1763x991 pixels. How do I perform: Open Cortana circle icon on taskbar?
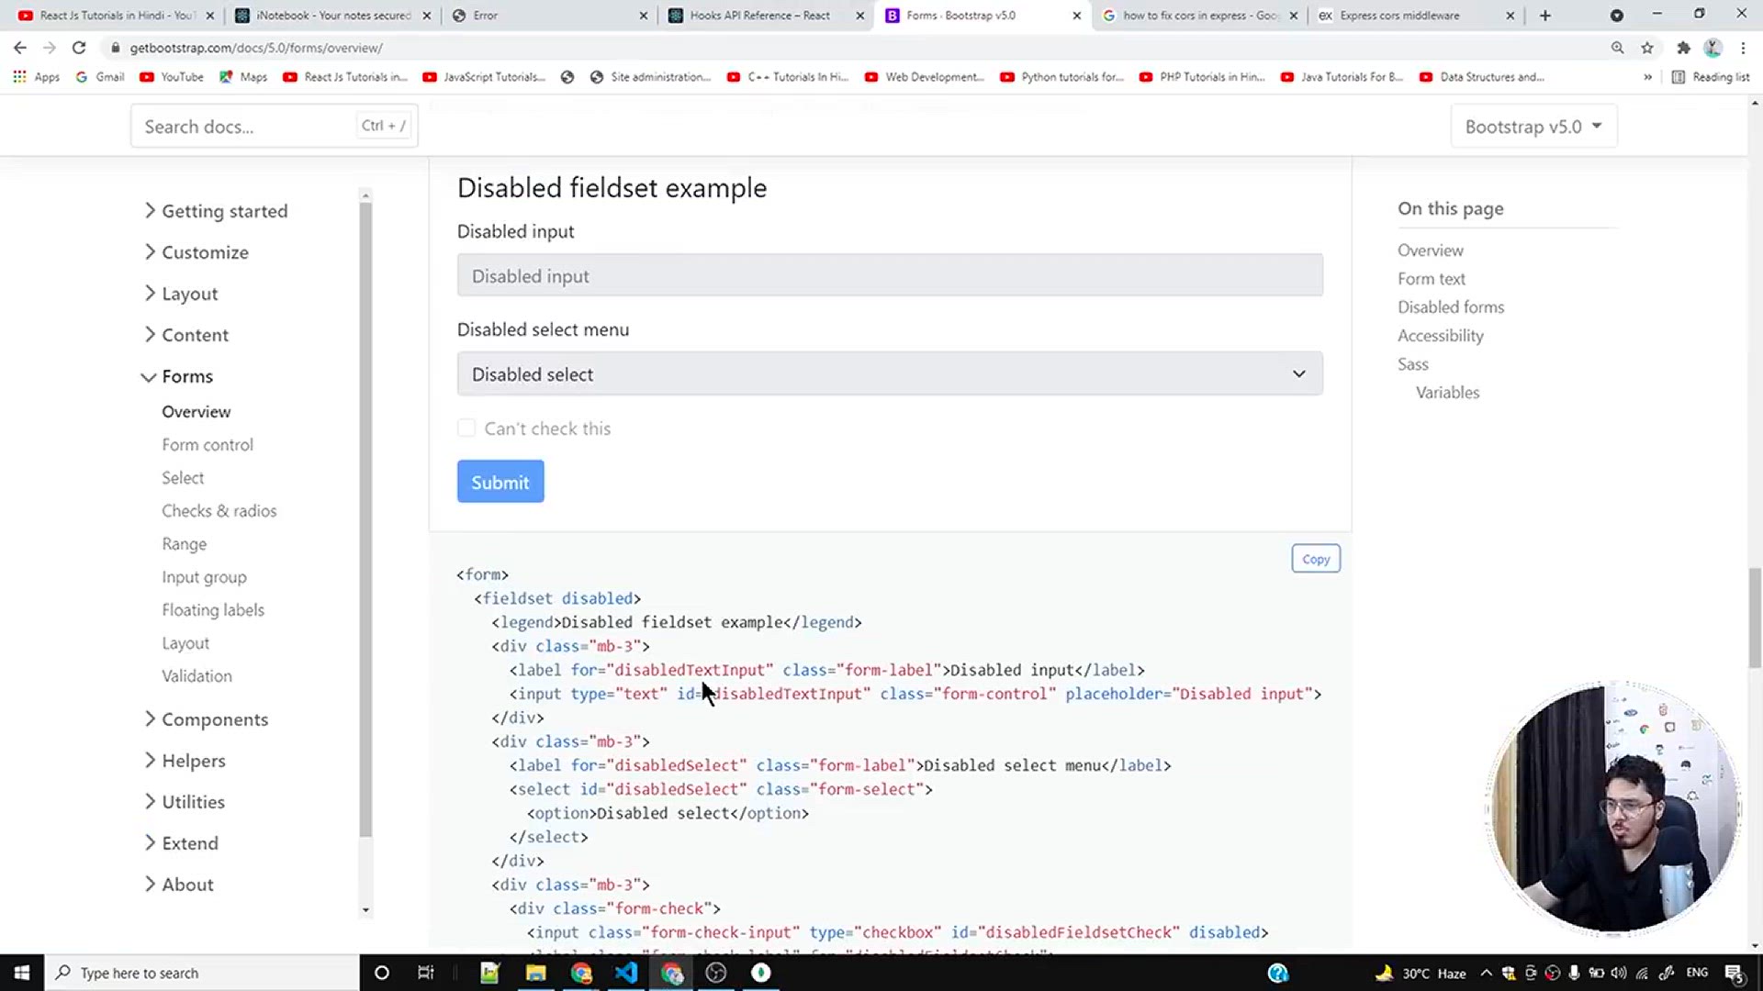(x=382, y=973)
